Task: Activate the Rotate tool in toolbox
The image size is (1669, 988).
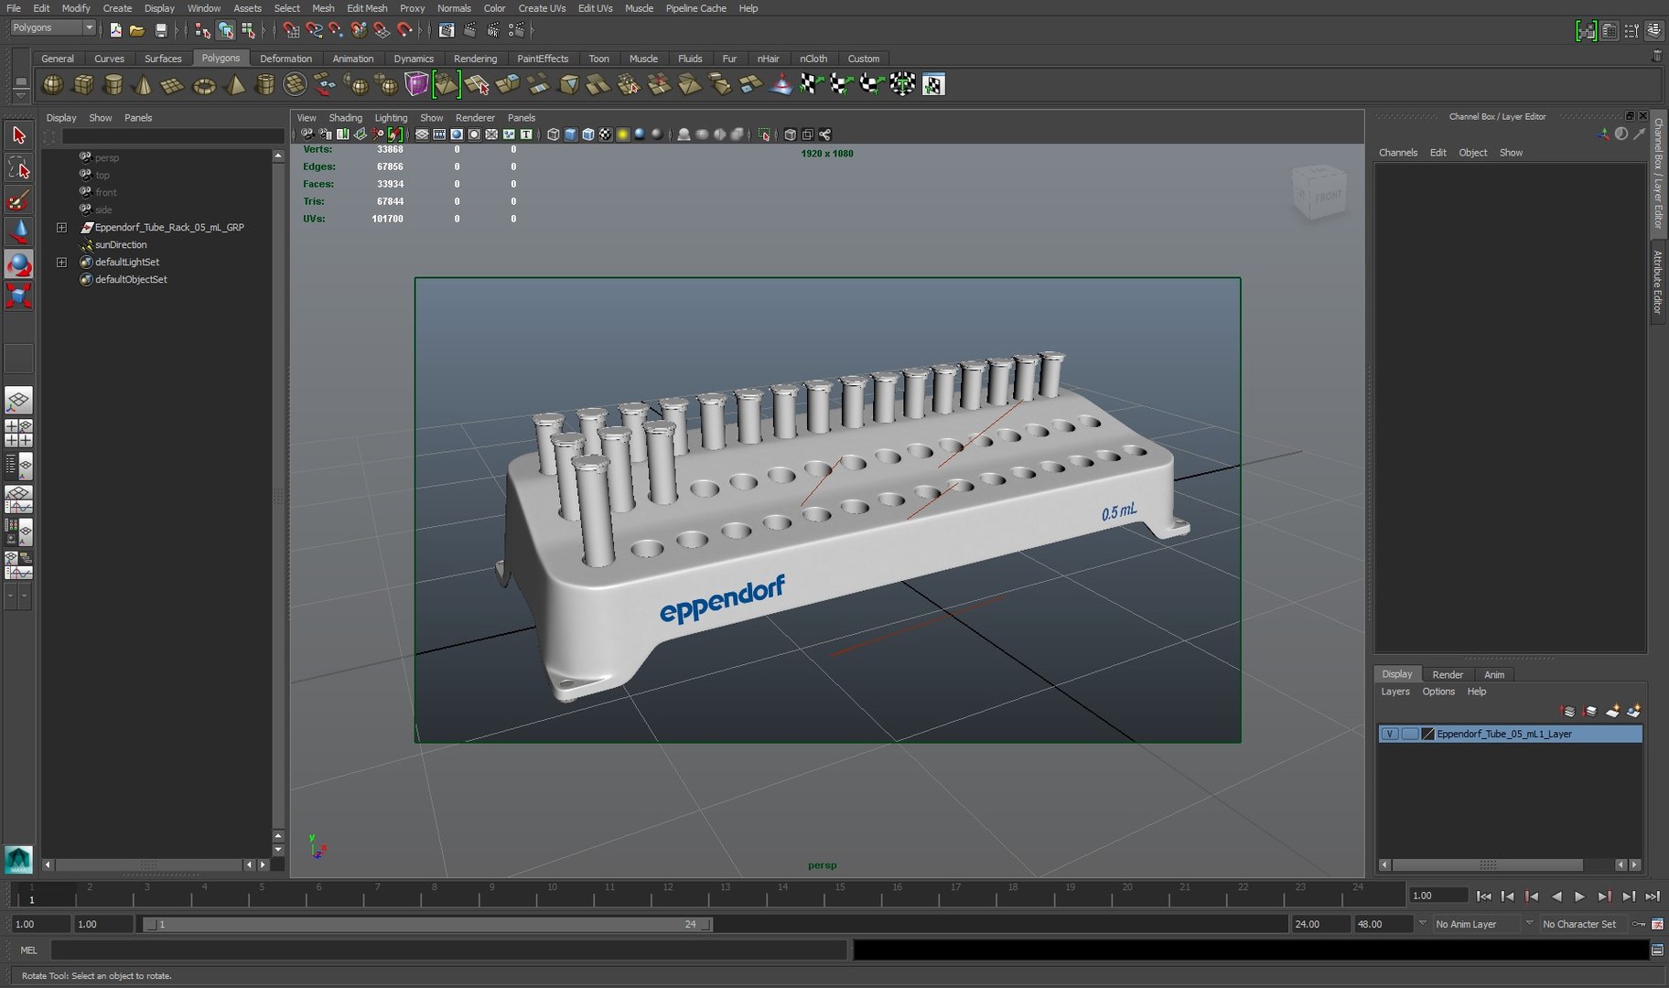Action: point(18,264)
